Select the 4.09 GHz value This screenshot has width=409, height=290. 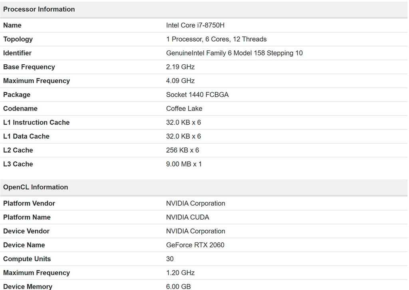pyautogui.click(x=180, y=81)
